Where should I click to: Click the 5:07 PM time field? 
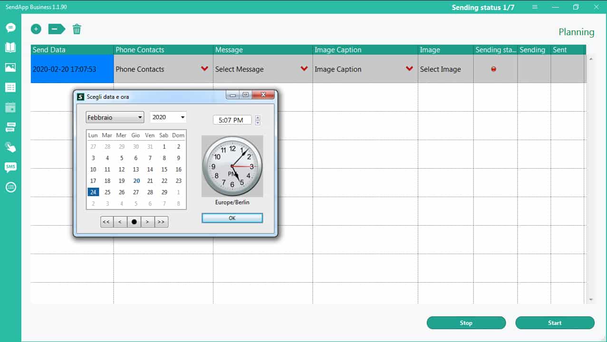coord(231,120)
